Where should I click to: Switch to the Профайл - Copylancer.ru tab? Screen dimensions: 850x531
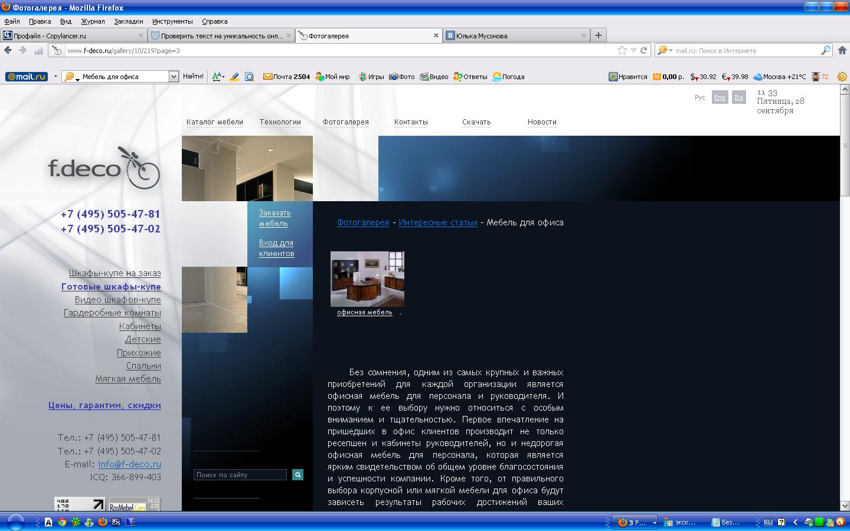point(73,35)
